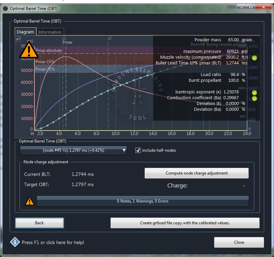Click the Pmax absolute band label
The image size is (274, 257).
pyautogui.click(x=49, y=50)
